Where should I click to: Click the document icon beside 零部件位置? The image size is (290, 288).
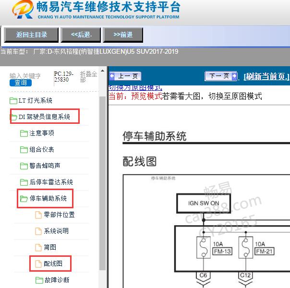(x=38, y=215)
